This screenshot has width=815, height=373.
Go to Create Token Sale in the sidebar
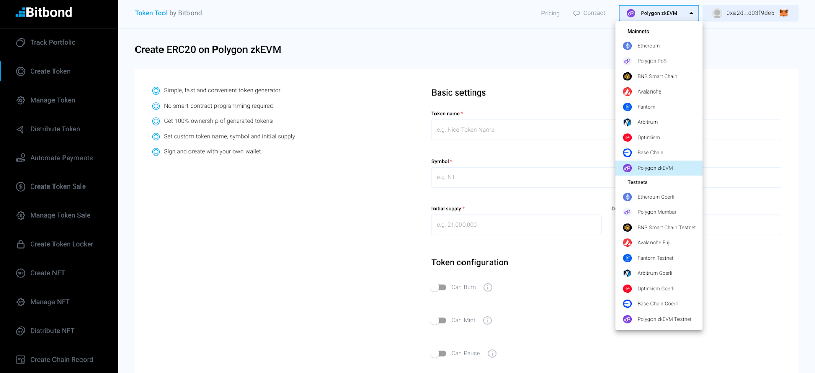[x=58, y=186]
